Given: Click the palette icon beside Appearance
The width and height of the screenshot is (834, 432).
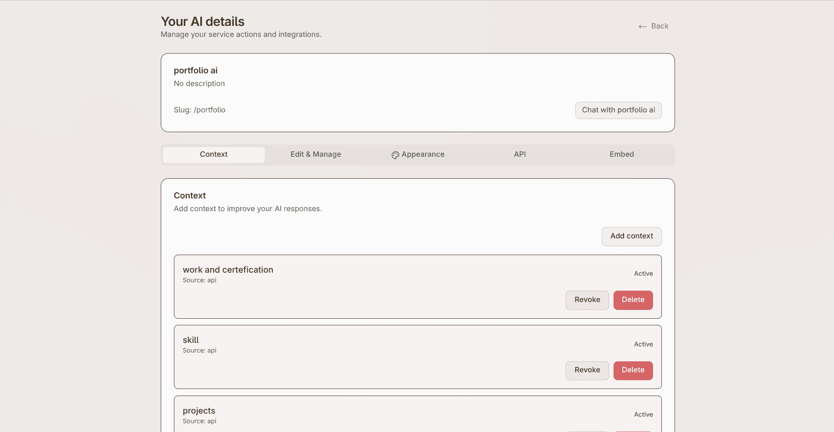Looking at the screenshot, I should coord(395,155).
